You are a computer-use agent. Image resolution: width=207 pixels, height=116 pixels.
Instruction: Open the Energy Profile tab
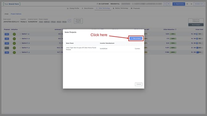point(73,8)
